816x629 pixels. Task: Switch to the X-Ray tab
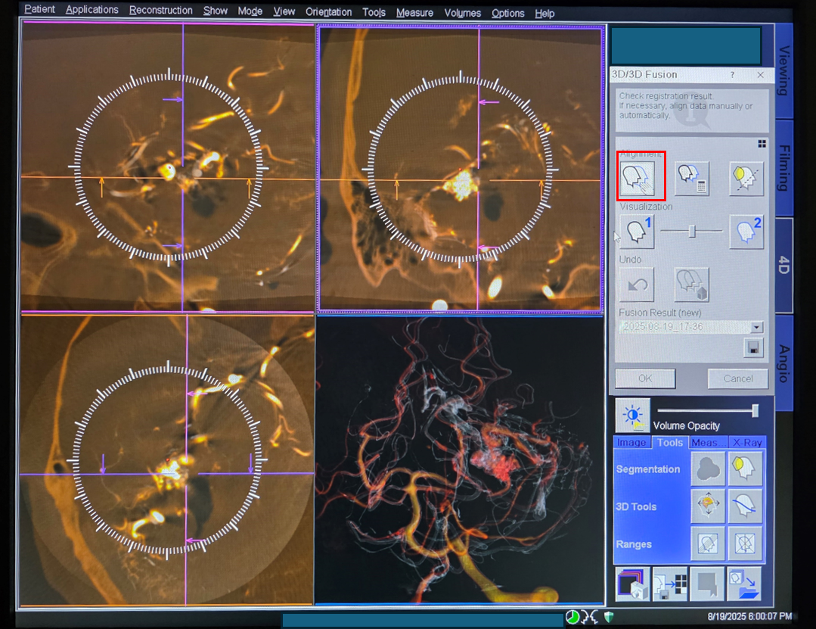(746, 443)
